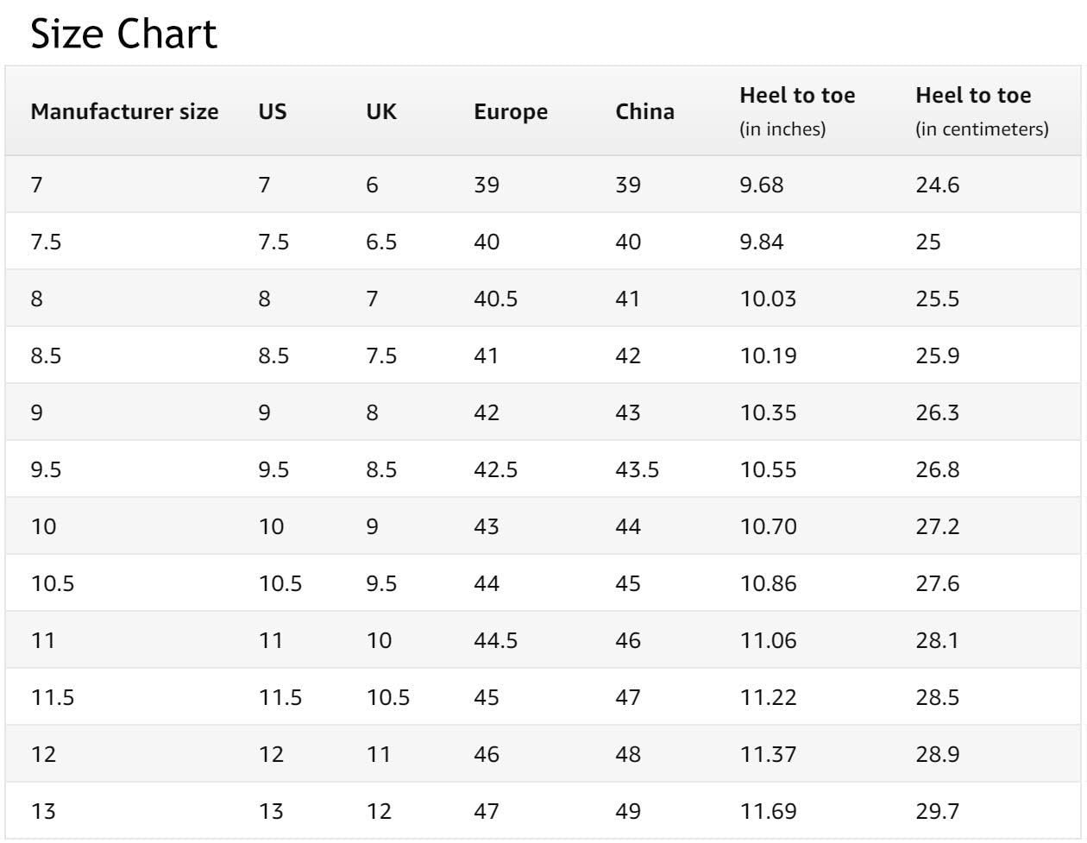Screen dimensions: 1087x843
Task: Select the manufacturer size 7.5 cell
Action: [x=46, y=242]
